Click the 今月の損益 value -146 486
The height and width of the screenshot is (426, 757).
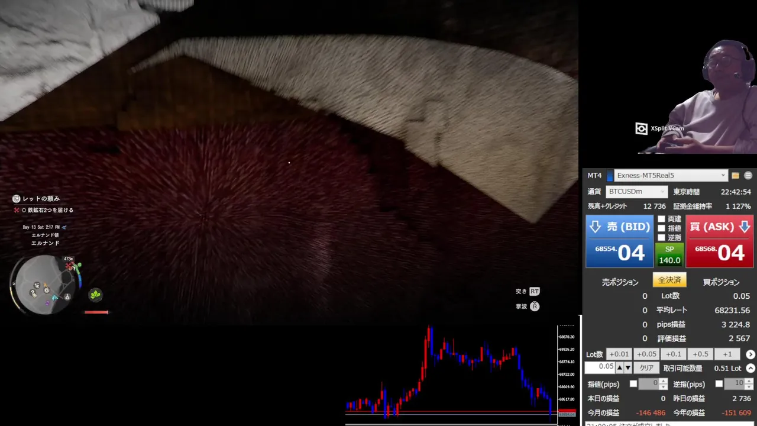pos(651,413)
